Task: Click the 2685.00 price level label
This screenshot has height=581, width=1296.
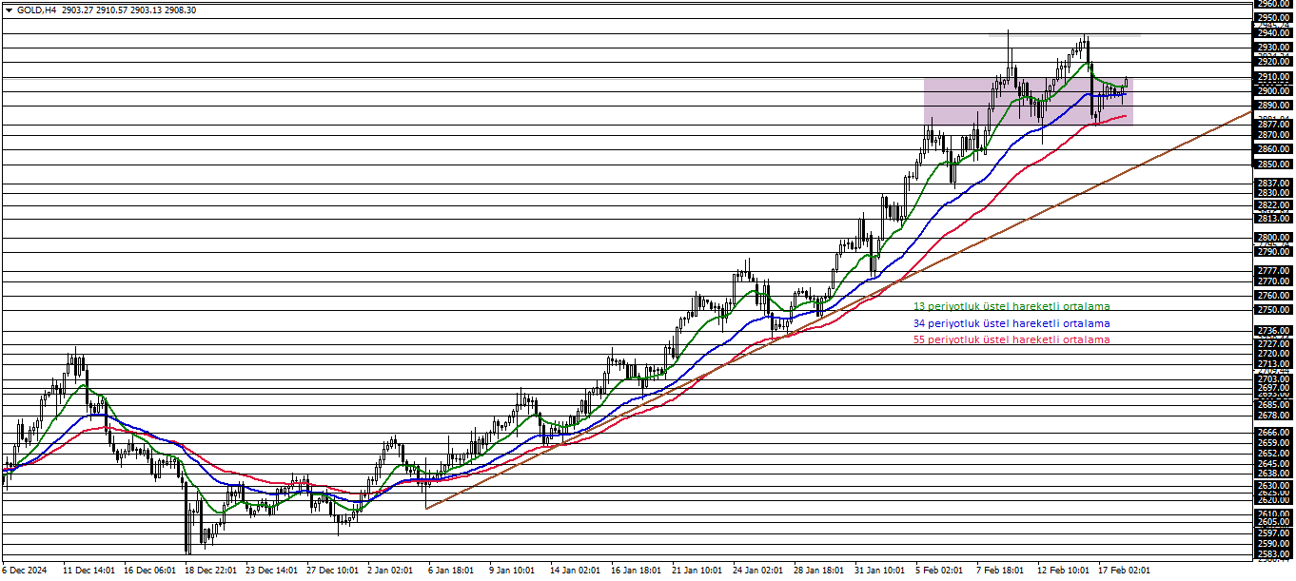Action: (x=1273, y=404)
